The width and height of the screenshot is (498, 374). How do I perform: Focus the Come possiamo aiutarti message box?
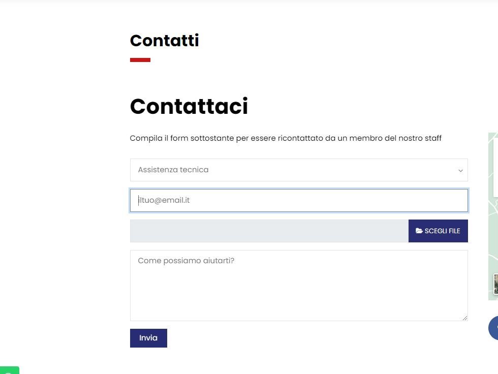click(x=299, y=286)
